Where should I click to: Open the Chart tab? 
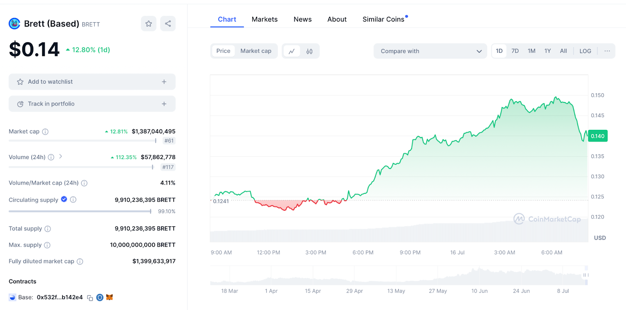tap(227, 19)
